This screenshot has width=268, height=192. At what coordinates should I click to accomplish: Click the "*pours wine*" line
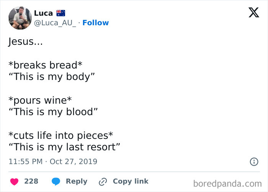click(x=40, y=100)
